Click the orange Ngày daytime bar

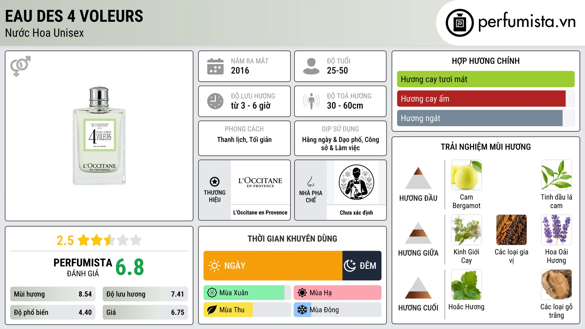(x=273, y=266)
